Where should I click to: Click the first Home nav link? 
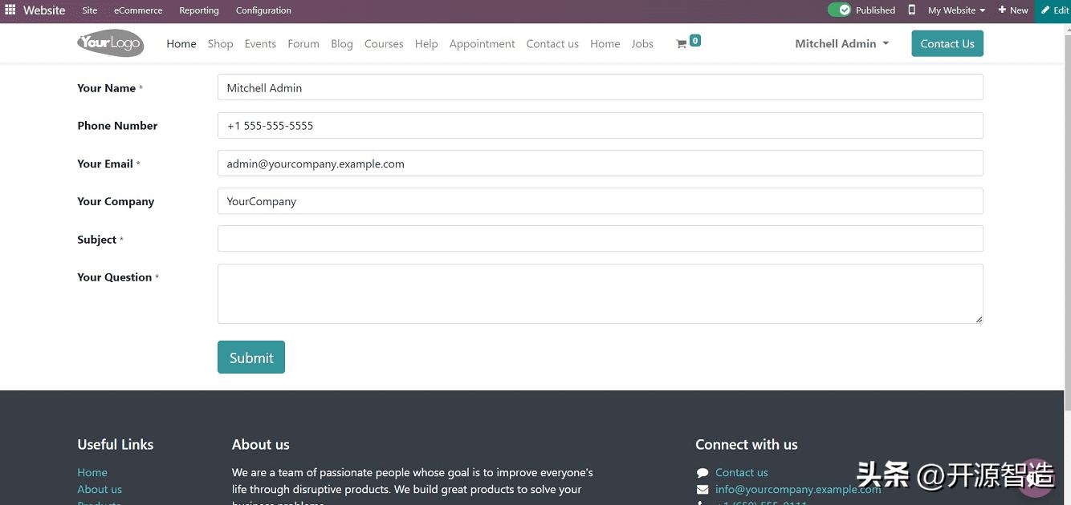[x=181, y=44]
